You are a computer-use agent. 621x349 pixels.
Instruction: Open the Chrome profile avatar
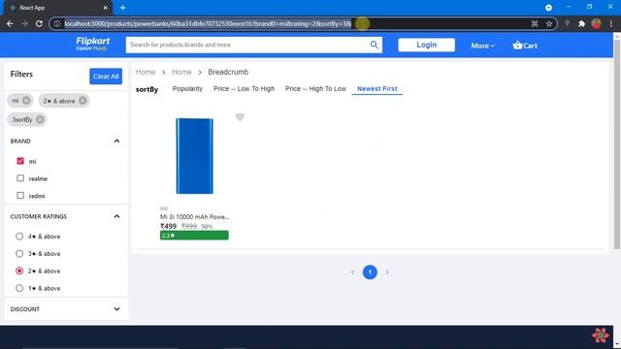pos(597,23)
